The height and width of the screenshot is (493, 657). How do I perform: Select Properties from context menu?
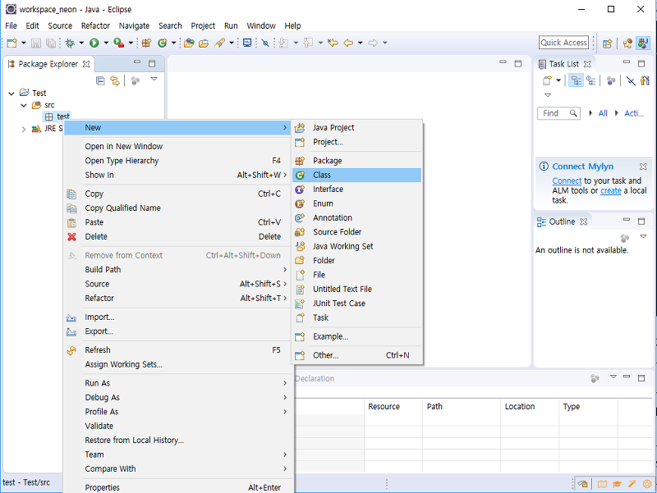click(177, 487)
